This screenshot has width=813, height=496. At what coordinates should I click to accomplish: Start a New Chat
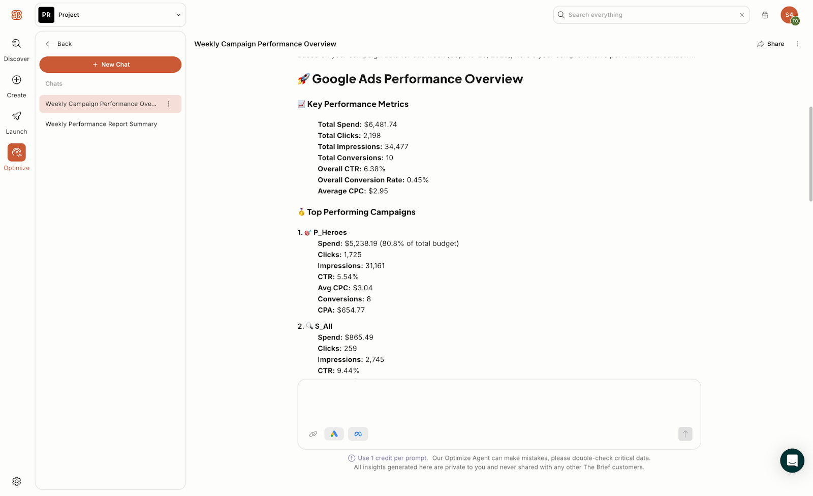tap(110, 65)
